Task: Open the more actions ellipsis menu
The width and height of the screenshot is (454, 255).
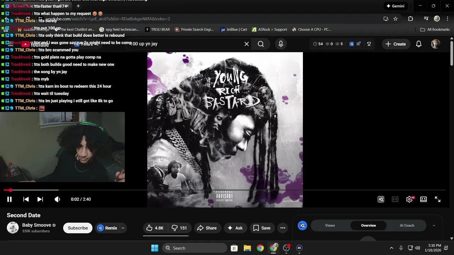Action: tap(283, 228)
